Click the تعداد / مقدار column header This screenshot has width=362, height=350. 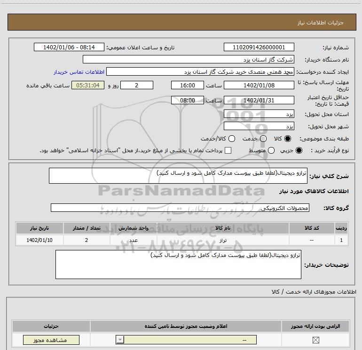tap(87, 228)
